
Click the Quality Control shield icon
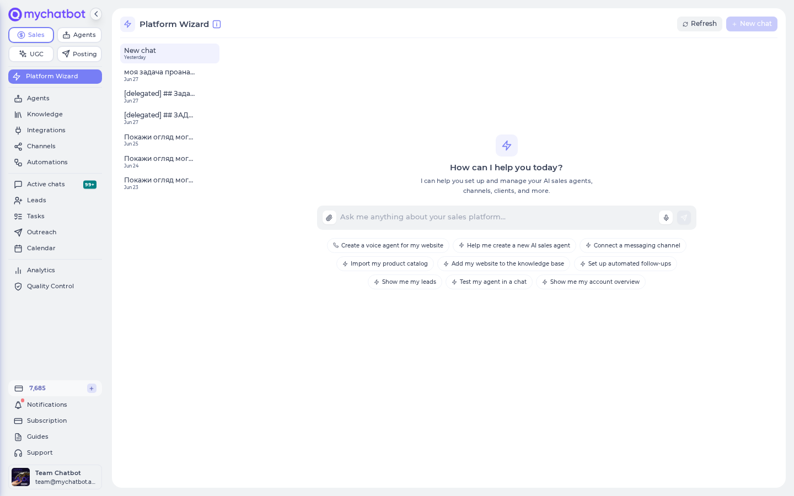click(x=18, y=287)
